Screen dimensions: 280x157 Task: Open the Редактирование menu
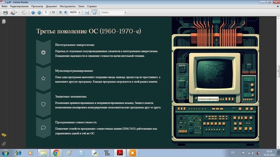pyautogui.click(x=19, y=6)
